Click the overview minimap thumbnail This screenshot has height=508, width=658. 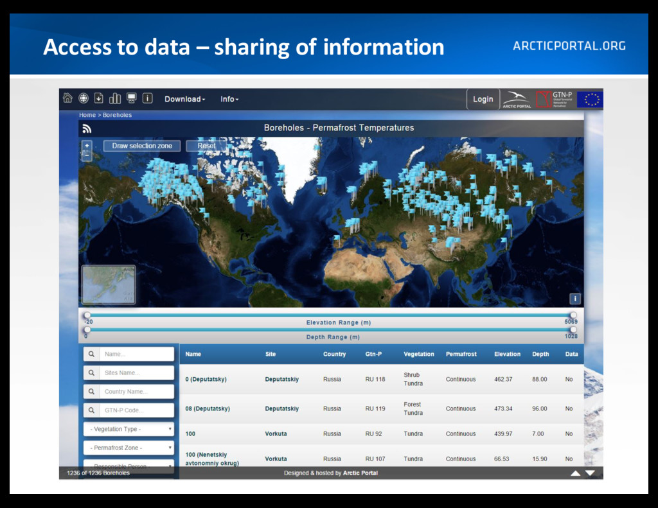click(x=108, y=285)
